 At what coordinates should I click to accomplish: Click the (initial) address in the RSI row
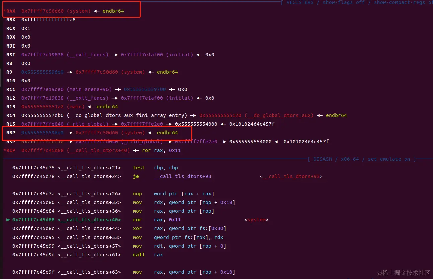coord(157,55)
